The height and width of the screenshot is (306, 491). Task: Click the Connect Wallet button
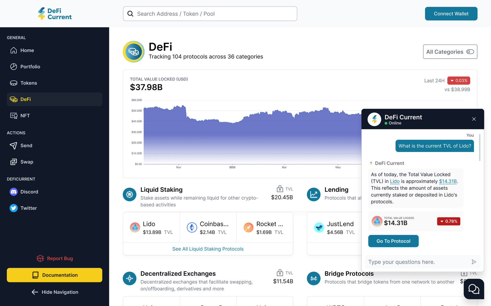(451, 14)
